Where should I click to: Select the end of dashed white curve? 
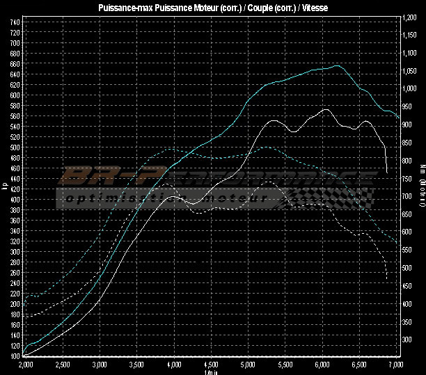387,279
